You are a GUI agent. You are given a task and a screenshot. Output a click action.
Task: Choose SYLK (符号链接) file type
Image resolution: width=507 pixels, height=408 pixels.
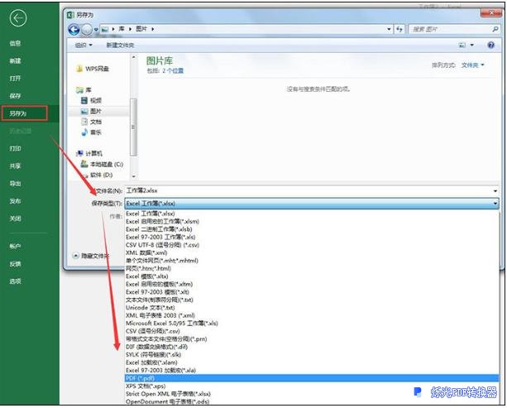[x=312, y=354]
